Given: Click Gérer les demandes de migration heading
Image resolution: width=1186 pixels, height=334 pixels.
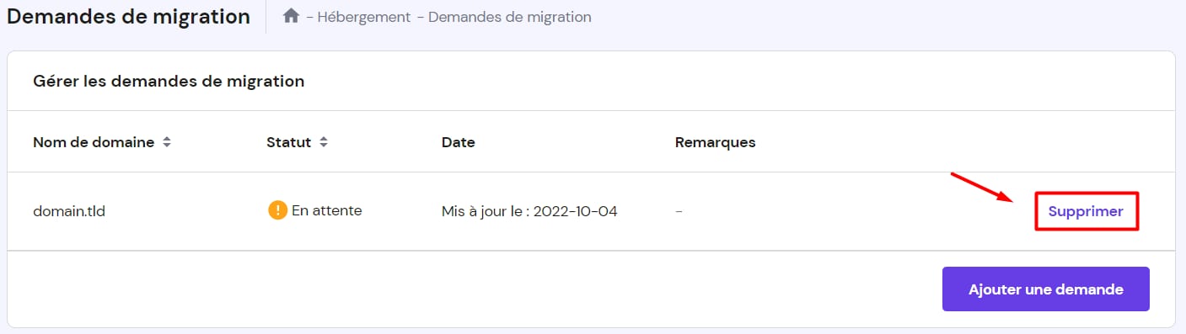Looking at the screenshot, I should tap(169, 82).
